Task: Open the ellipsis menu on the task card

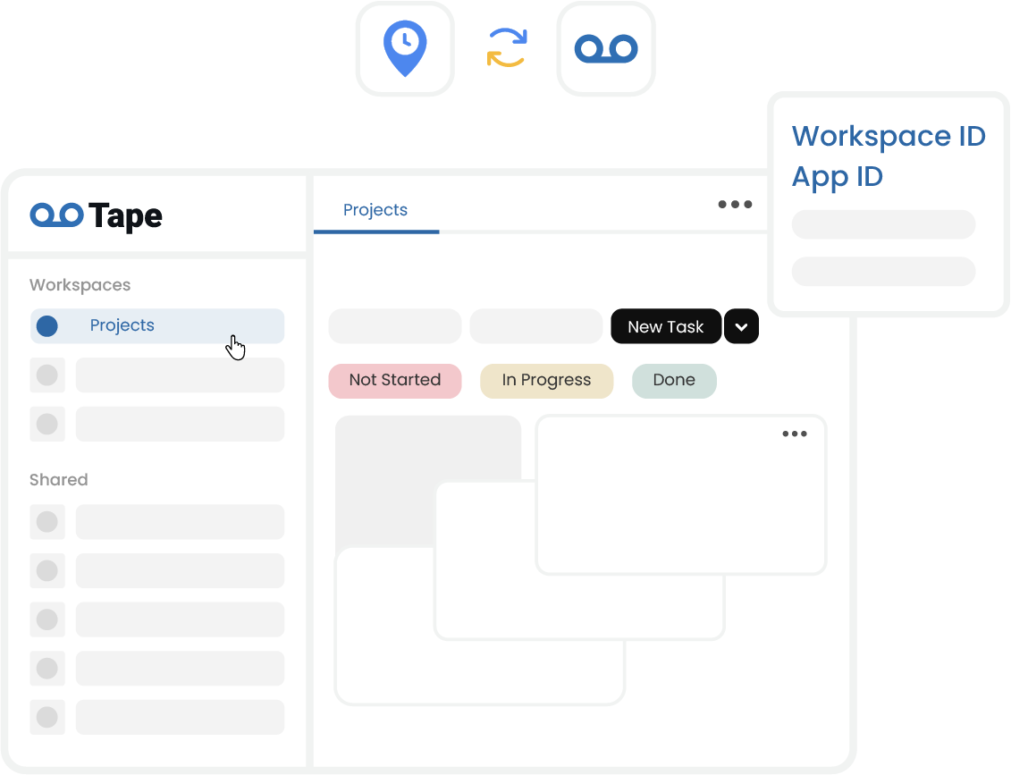Action: pos(794,434)
